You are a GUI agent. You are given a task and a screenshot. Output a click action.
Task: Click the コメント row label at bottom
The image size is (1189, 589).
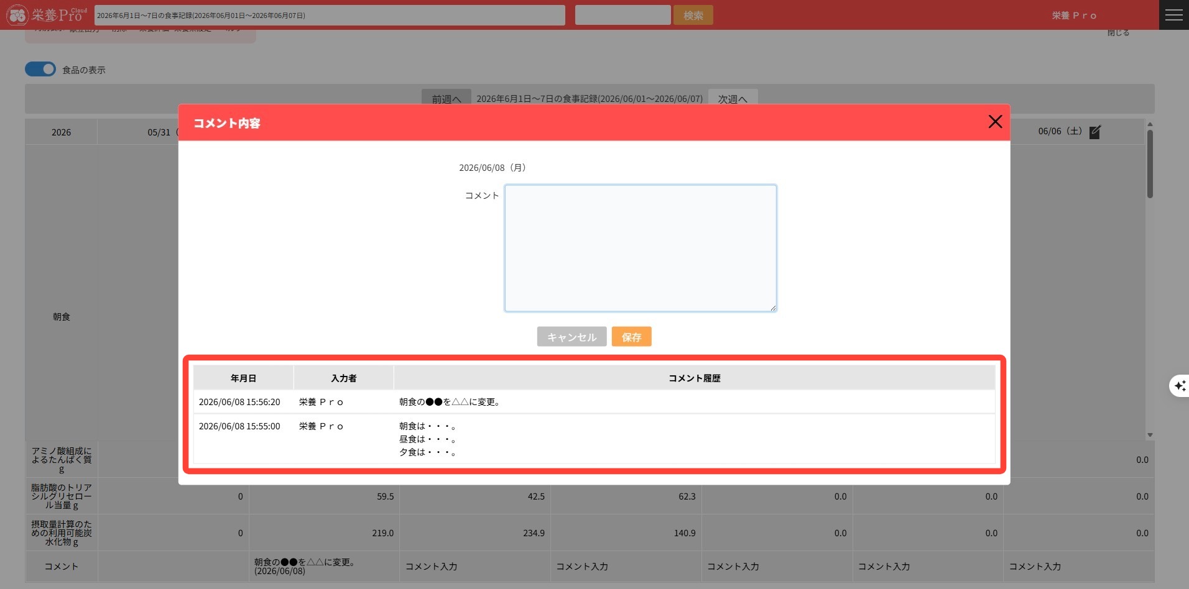[x=61, y=566]
